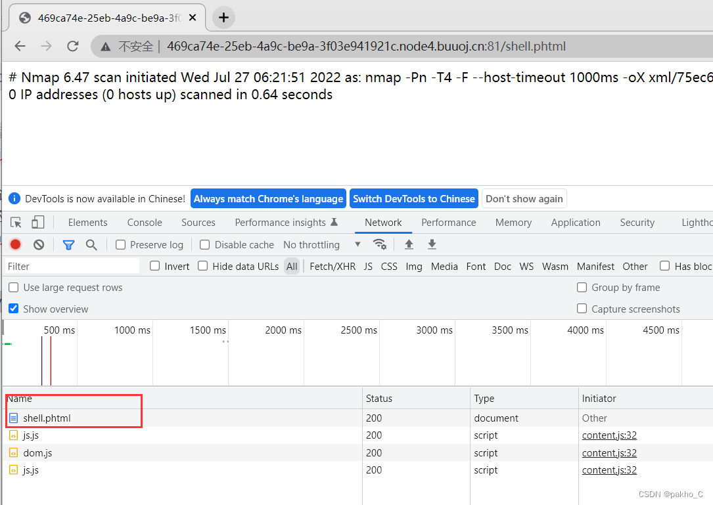Open content.js:32 initiator link for dom.js
This screenshot has width=713, height=505.
[609, 452]
